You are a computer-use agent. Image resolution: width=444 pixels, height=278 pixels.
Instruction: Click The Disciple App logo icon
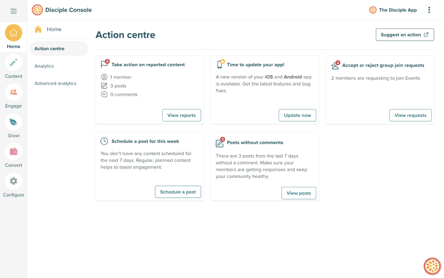pyautogui.click(x=372, y=10)
